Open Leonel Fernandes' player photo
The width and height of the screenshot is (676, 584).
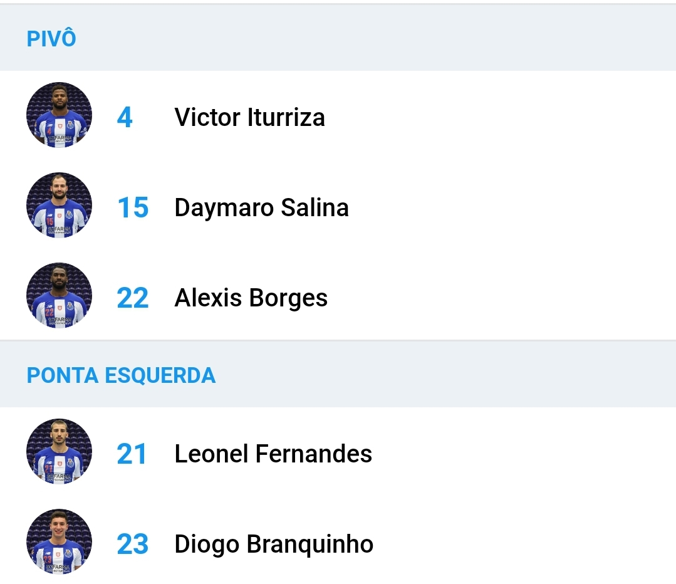pyautogui.click(x=59, y=452)
